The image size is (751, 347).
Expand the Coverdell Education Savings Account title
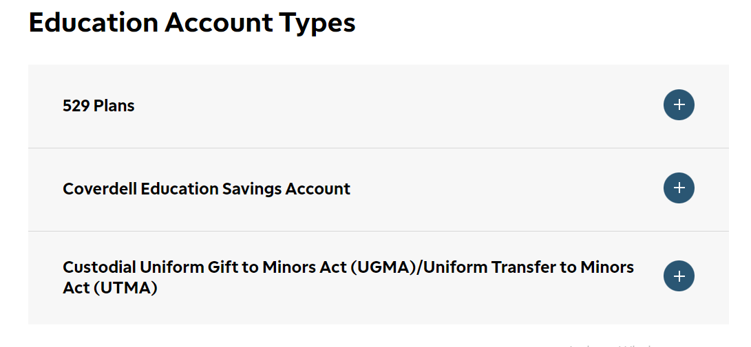(x=207, y=189)
